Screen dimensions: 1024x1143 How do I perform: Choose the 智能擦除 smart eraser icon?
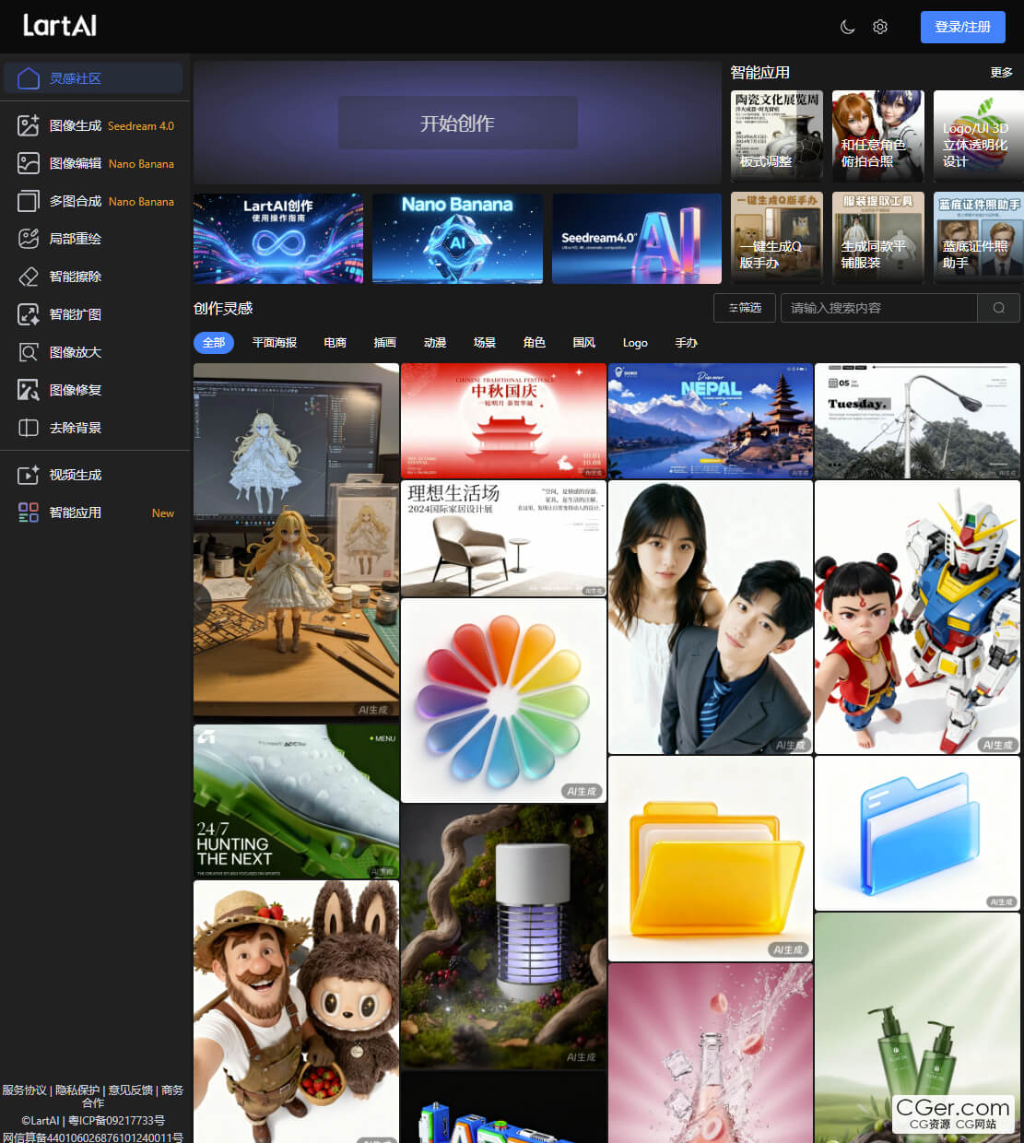29,277
